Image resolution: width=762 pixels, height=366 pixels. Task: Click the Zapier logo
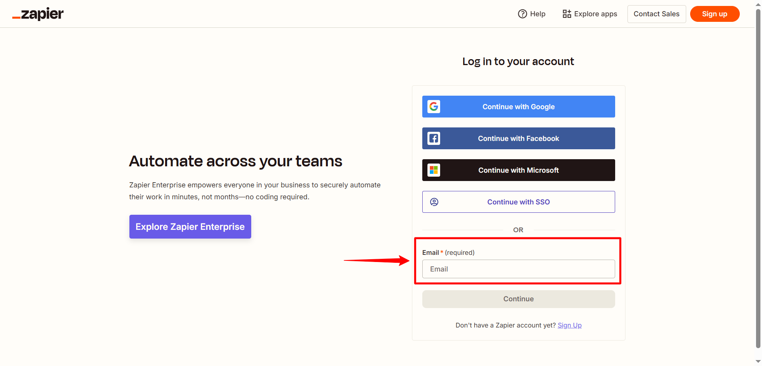[x=38, y=14]
